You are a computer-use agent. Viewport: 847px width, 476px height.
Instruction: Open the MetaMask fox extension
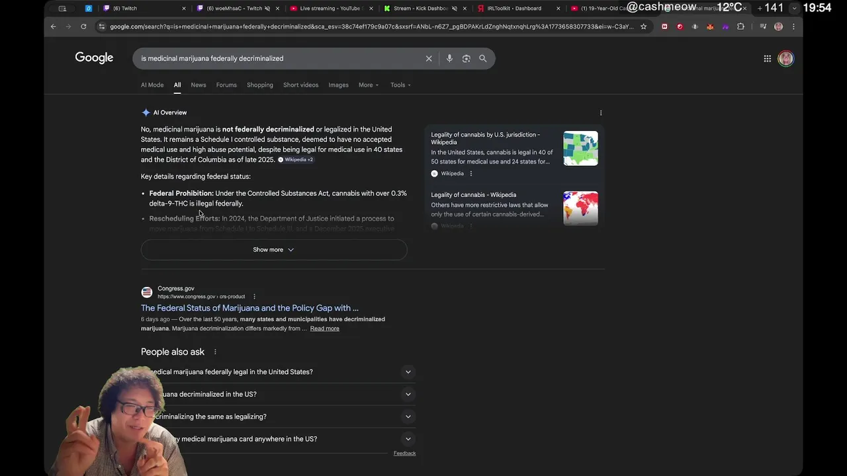pos(710,26)
